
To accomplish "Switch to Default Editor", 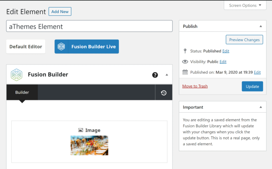I will click(x=25, y=47).
